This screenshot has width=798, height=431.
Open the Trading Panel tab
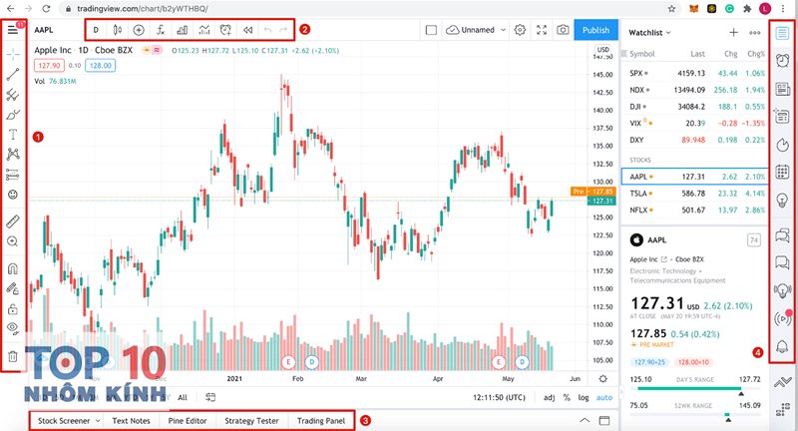tap(320, 421)
